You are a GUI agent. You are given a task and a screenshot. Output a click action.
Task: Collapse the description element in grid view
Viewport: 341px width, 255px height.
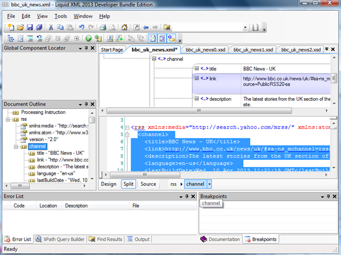[x=197, y=99]
